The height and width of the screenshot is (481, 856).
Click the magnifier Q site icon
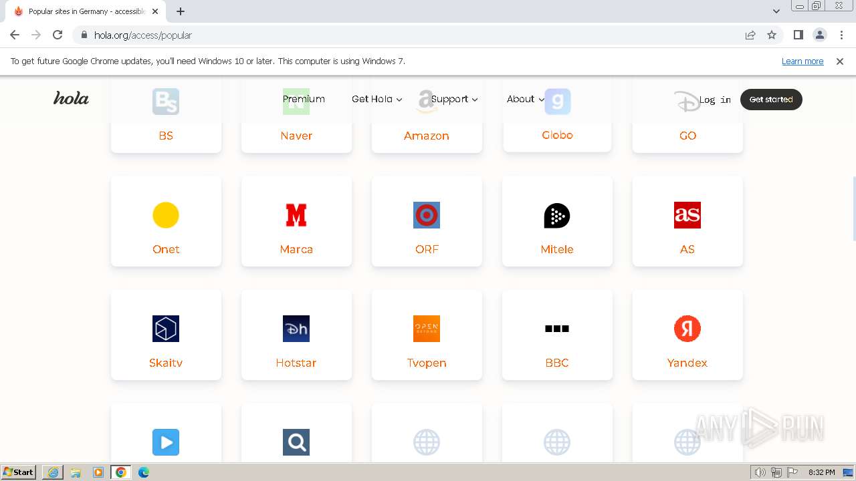pos(296,442)
